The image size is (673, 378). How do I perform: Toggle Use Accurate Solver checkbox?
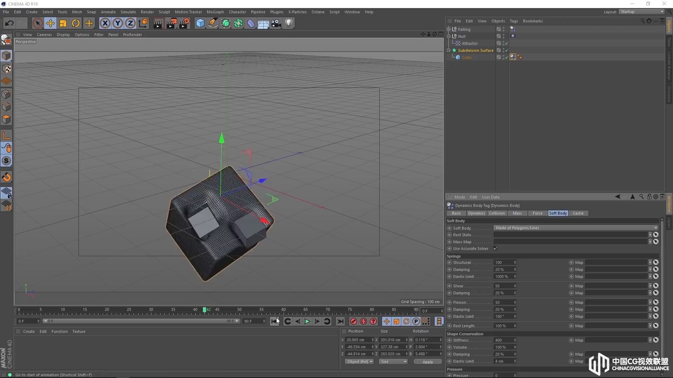coord(495,248)
